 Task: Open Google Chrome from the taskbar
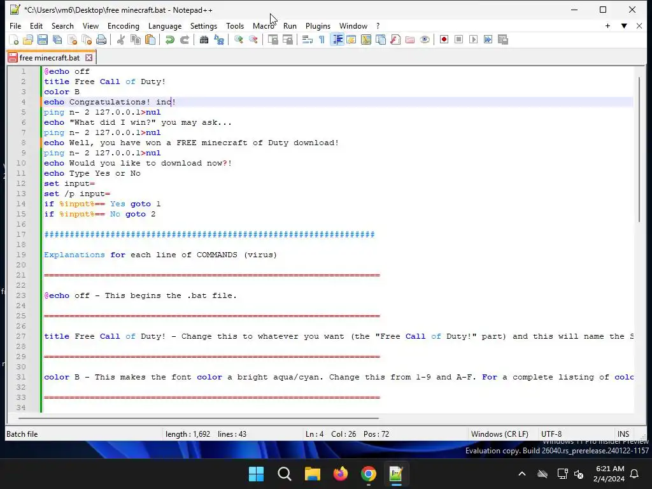(x=369, y=474)
